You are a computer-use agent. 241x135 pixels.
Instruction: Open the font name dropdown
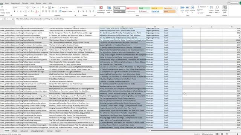[x=26, y=7]
